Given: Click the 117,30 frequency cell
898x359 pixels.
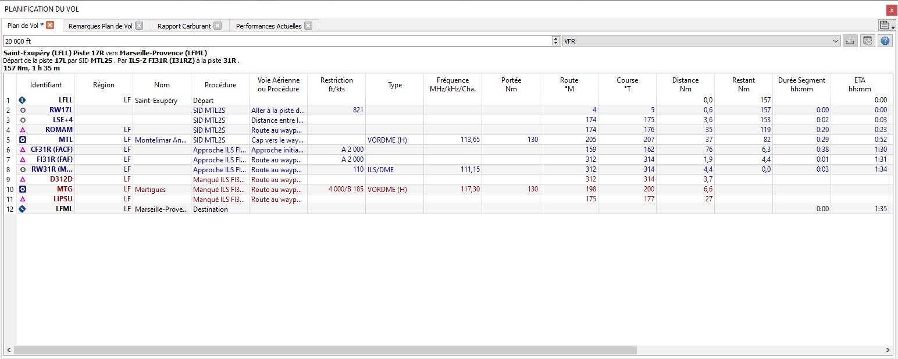Looking at the screenshot, I should [453, 189].
